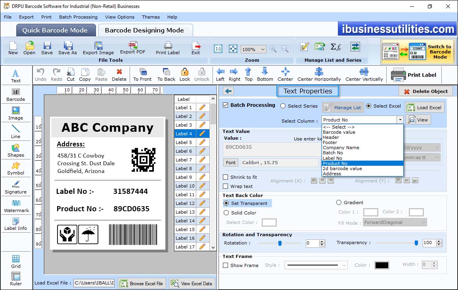Click the Browse Excel File button

pos(142,283)
